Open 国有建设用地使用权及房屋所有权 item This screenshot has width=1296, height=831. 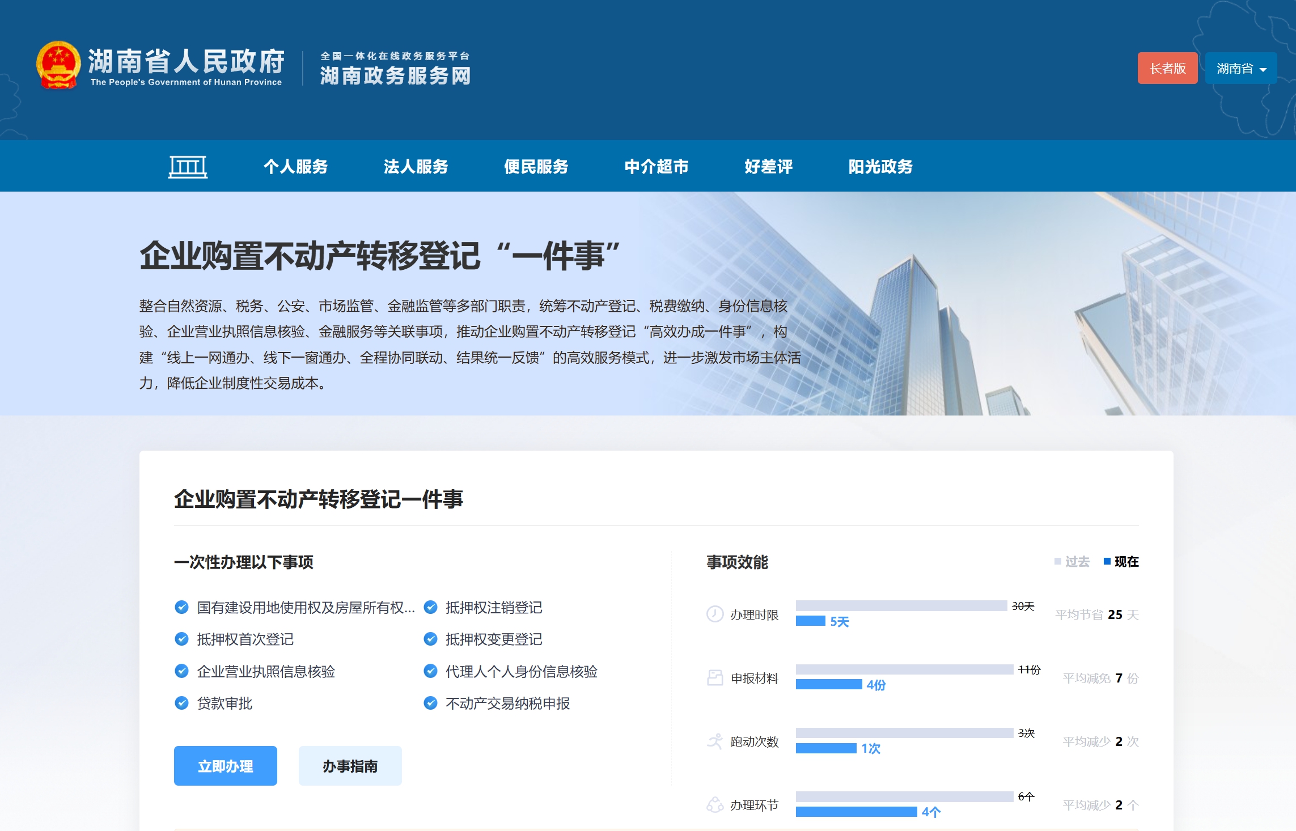(306, 608)
